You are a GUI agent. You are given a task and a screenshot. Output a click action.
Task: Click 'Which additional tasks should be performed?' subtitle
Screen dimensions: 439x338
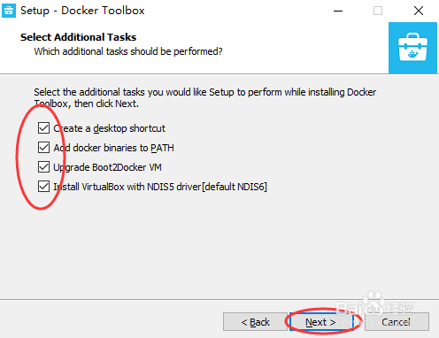(128, 51)
